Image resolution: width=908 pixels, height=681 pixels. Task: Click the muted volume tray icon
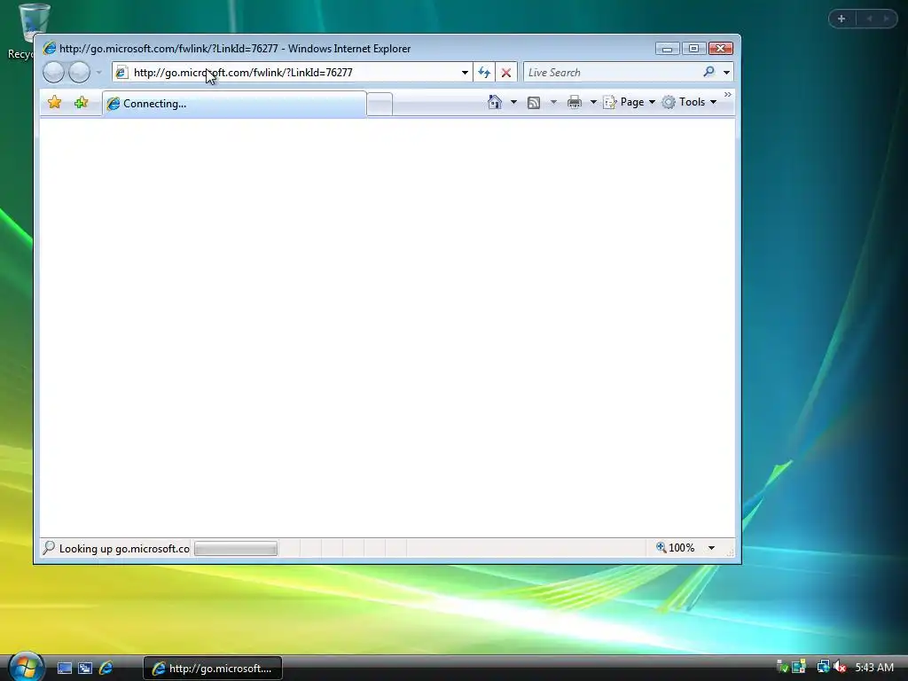pos(841,668)
